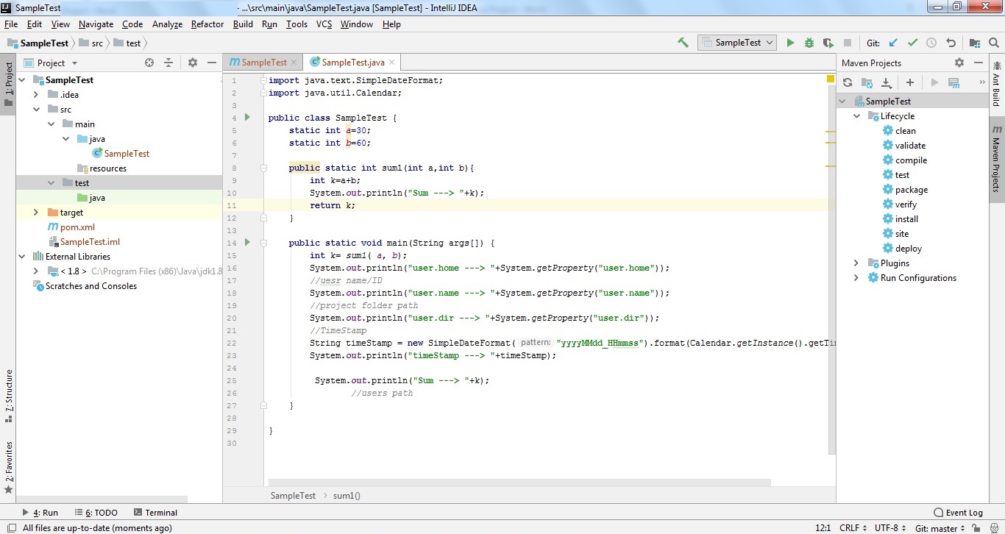Image resolution: width=1005 pixels, height=534 pixels.
Task: Expand the Plugins node in Maven panel
Action: [856, 263]
